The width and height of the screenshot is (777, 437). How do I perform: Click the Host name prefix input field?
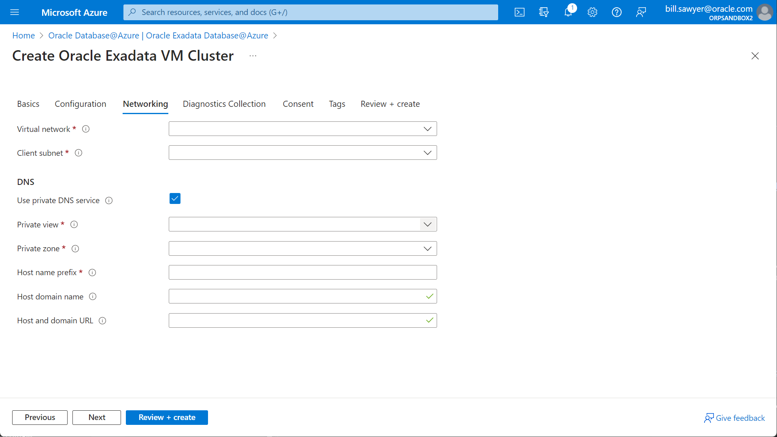point(302,272)
